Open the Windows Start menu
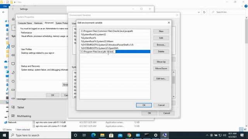The width and height of the screenshot is (248, 139). coord(4,135)
